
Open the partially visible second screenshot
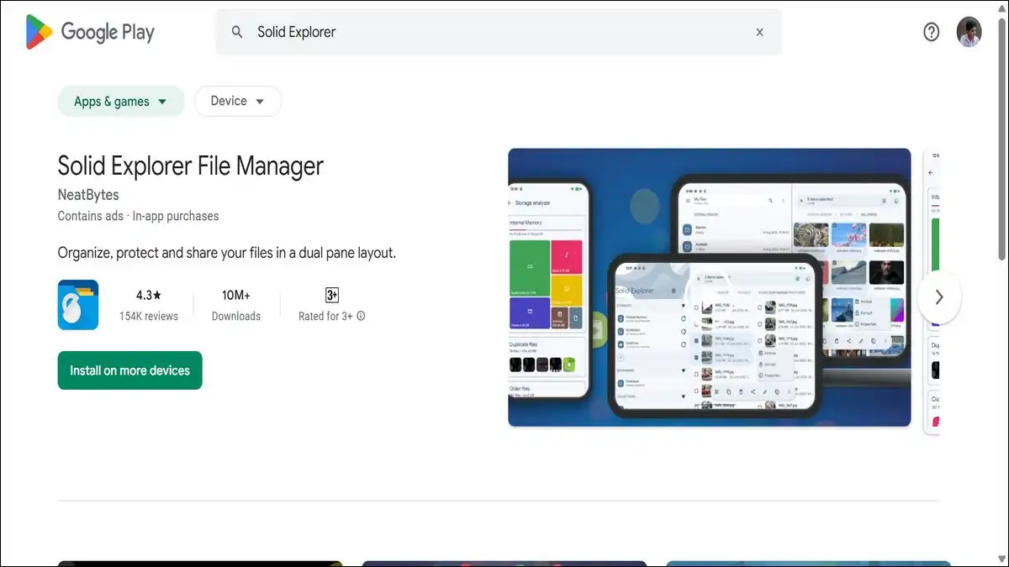(932, 291)
